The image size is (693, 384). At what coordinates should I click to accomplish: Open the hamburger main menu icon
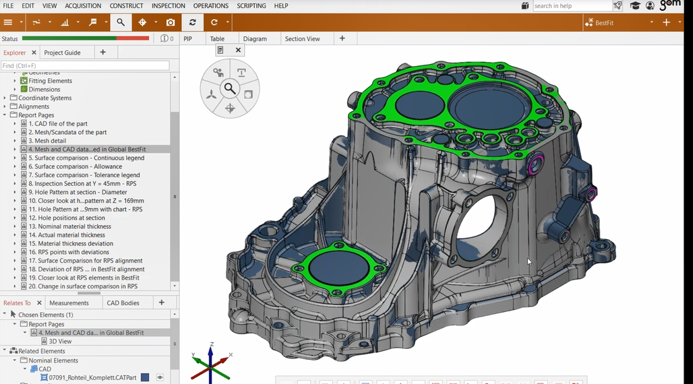pos(8,22)
